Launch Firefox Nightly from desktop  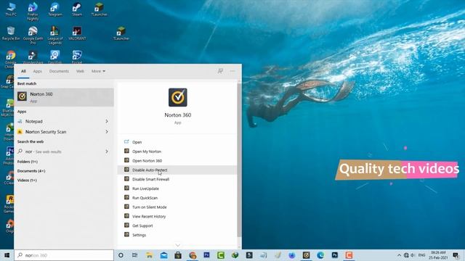pos(33,12)
